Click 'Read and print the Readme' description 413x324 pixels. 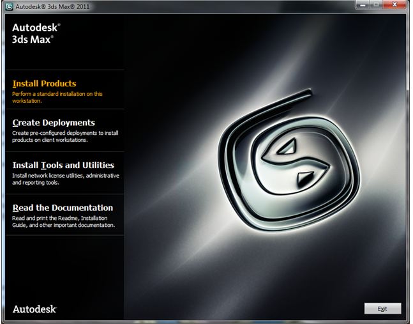tap(63, 222)
